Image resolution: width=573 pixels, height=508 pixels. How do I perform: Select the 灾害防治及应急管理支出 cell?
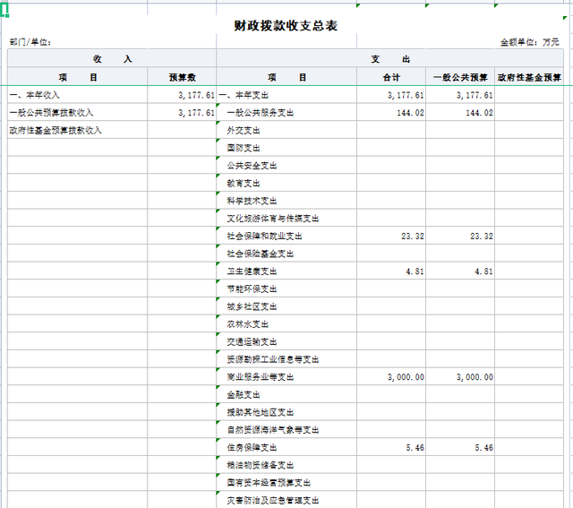(x=272, y=500)
